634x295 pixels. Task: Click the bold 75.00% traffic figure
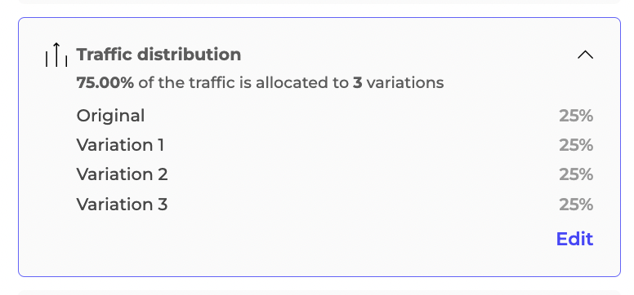(105, 83)
